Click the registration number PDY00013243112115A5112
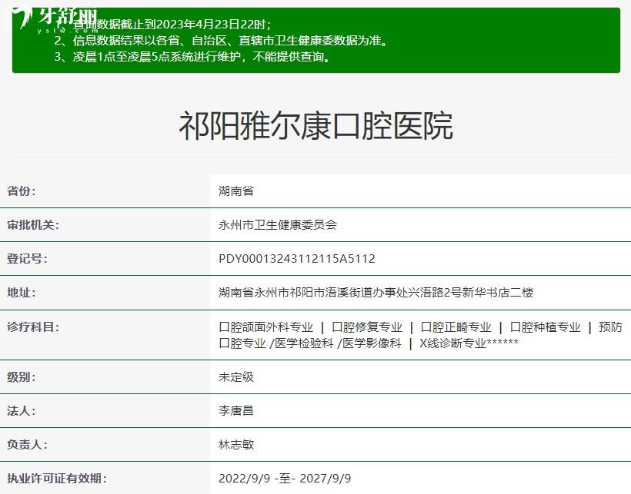631x494 pixels. click(297, 259)
